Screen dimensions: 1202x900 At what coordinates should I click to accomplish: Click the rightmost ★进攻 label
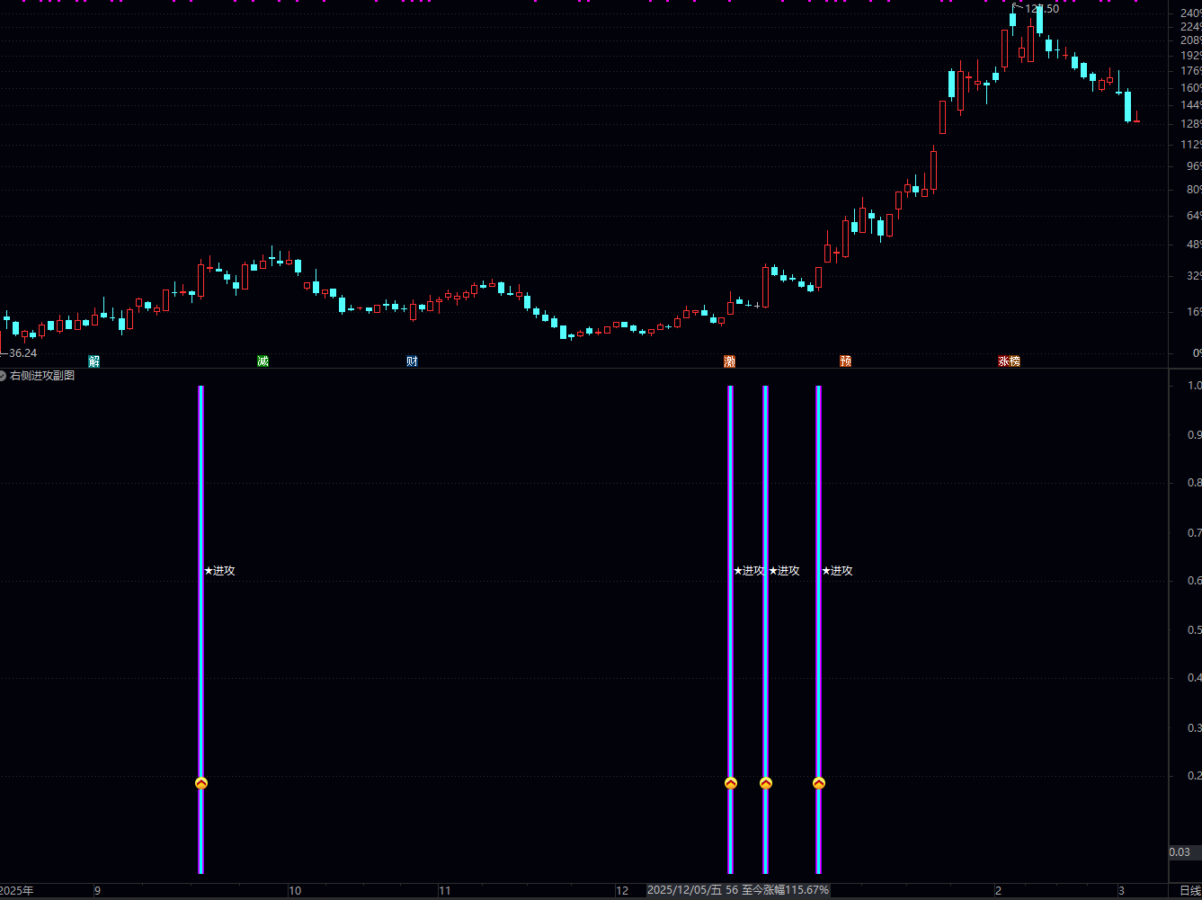(838, 571)
